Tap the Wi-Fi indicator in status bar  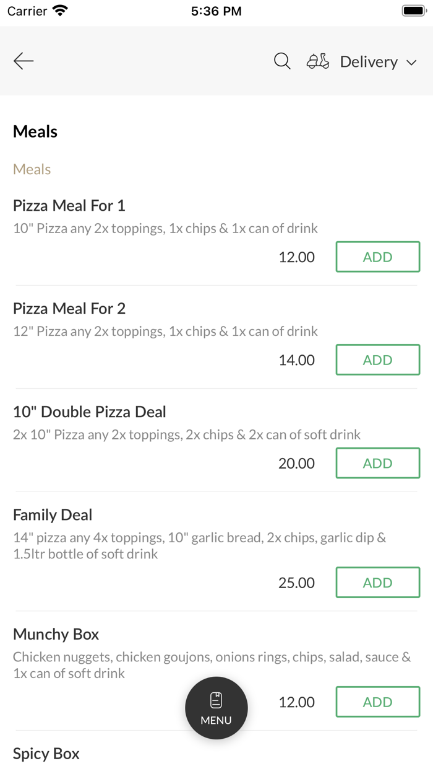[58, 10]
